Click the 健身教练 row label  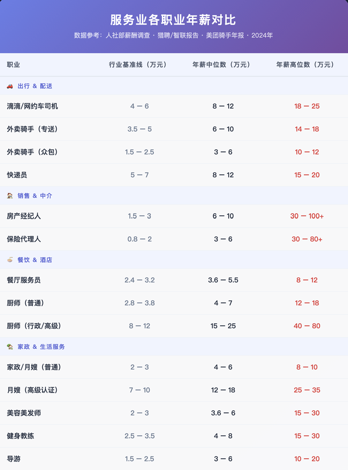click(x=21, y=436)
